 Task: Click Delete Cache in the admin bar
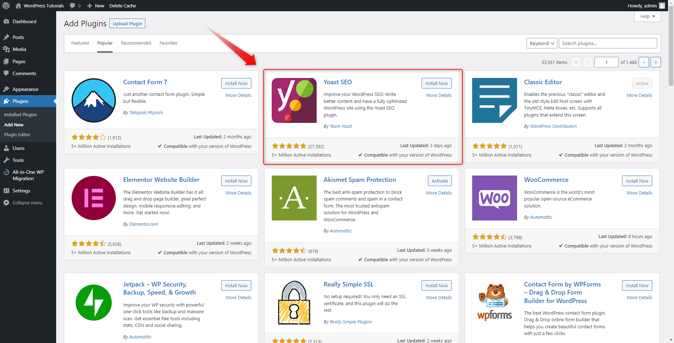click(123, 6)
